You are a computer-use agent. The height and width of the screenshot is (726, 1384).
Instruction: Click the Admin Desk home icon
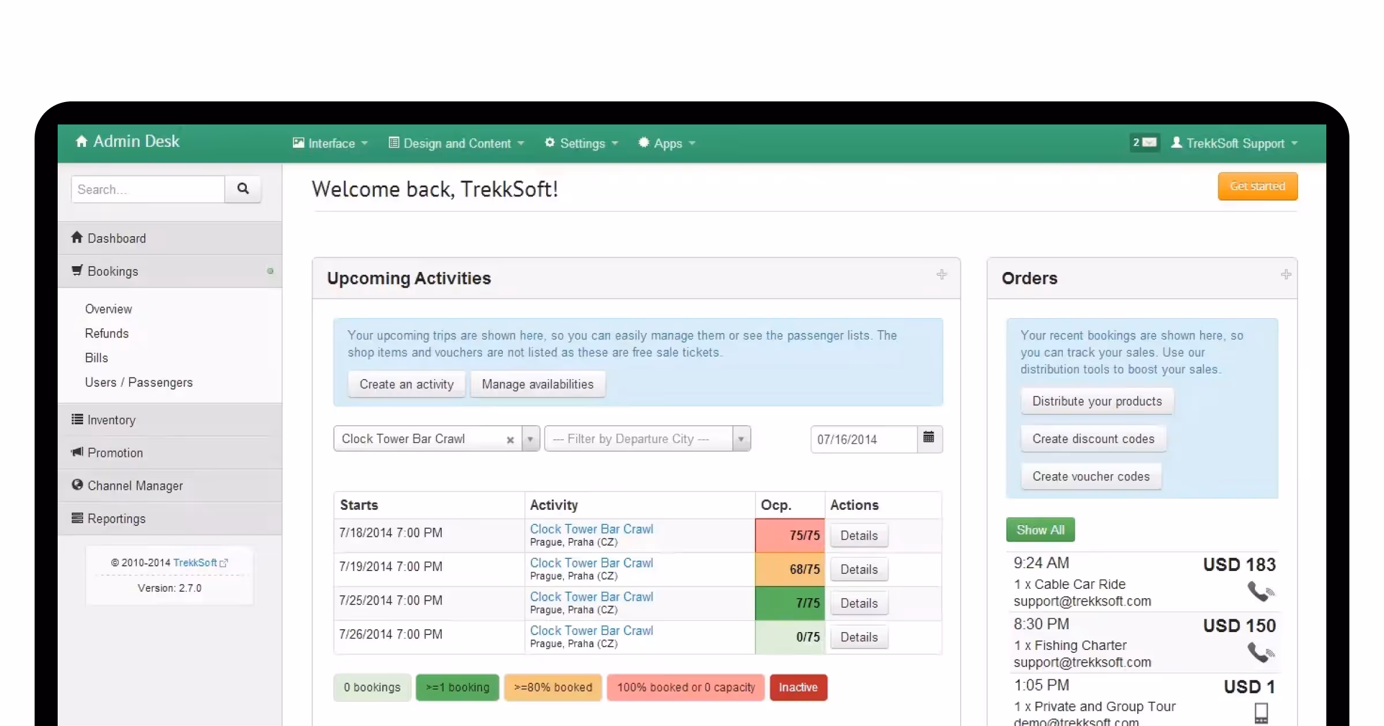(x=81, y=141)
